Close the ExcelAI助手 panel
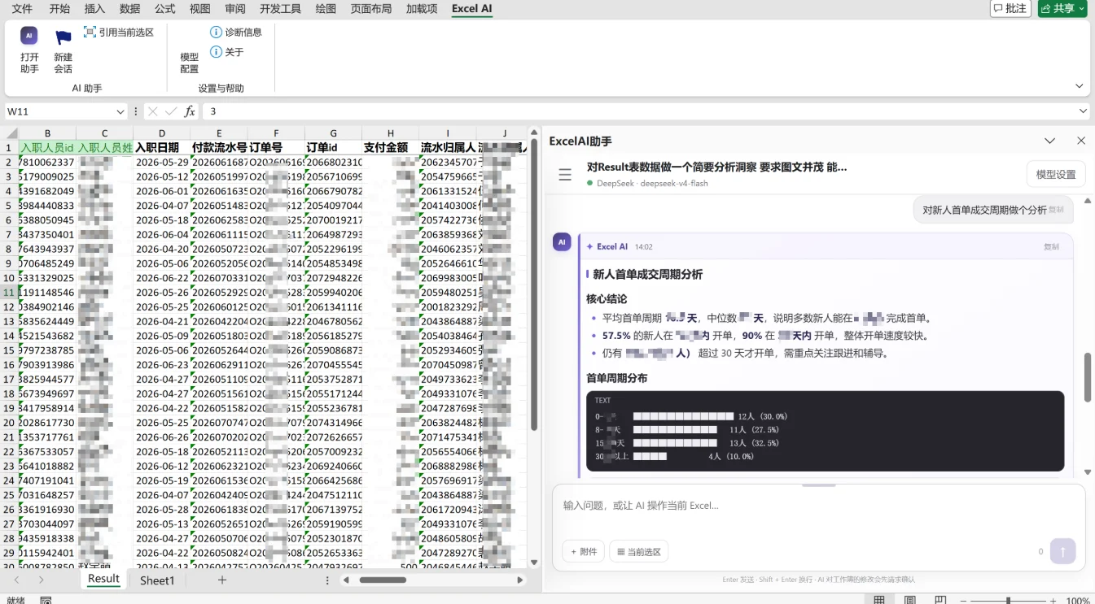 pos(1081,141)
